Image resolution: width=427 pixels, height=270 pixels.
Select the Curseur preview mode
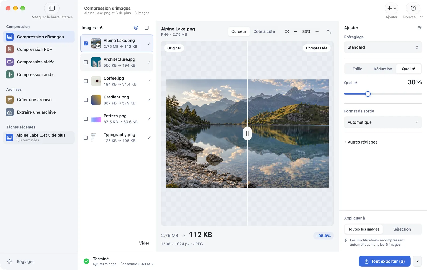coord(239,31)
